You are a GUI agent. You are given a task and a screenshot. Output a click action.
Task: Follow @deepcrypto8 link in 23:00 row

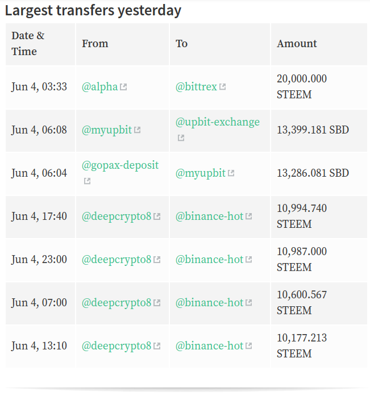click(117, 260)
